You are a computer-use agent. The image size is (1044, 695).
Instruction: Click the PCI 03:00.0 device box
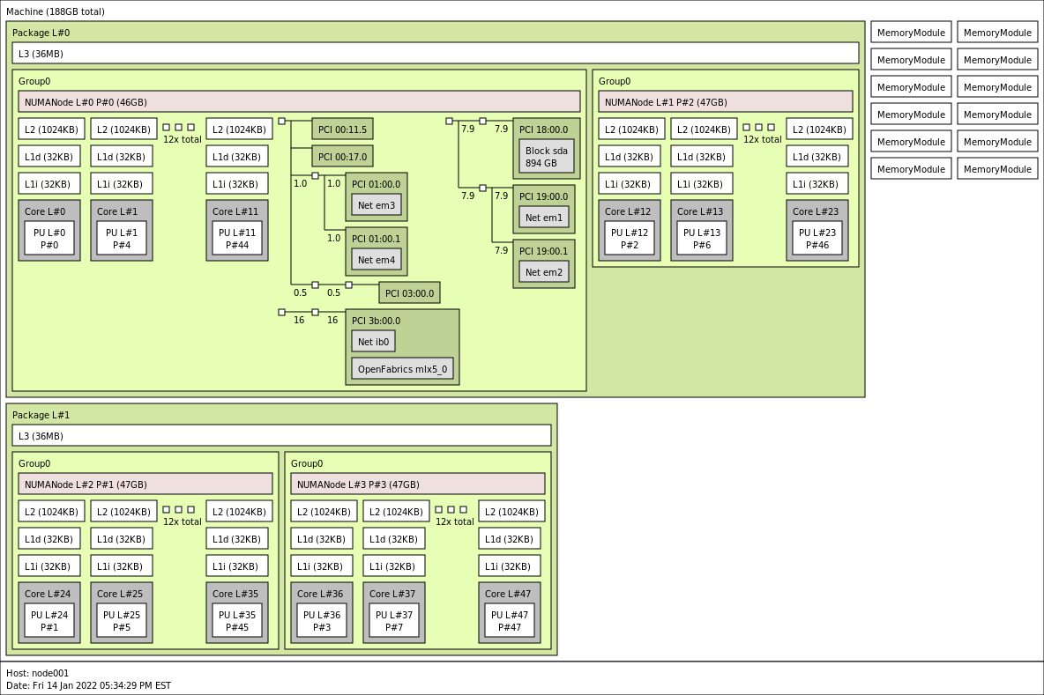click(409, 292)
